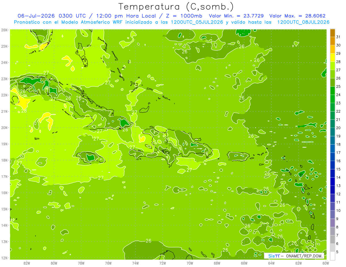
Task: Click the blue colorbar swatch between 15 and 16
Action: (x=332, y=165)
